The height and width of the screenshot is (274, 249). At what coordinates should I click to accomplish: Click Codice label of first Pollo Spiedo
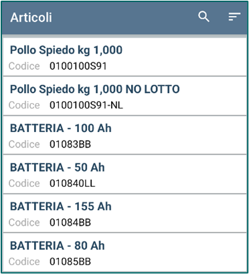click(x=24, y=66)
